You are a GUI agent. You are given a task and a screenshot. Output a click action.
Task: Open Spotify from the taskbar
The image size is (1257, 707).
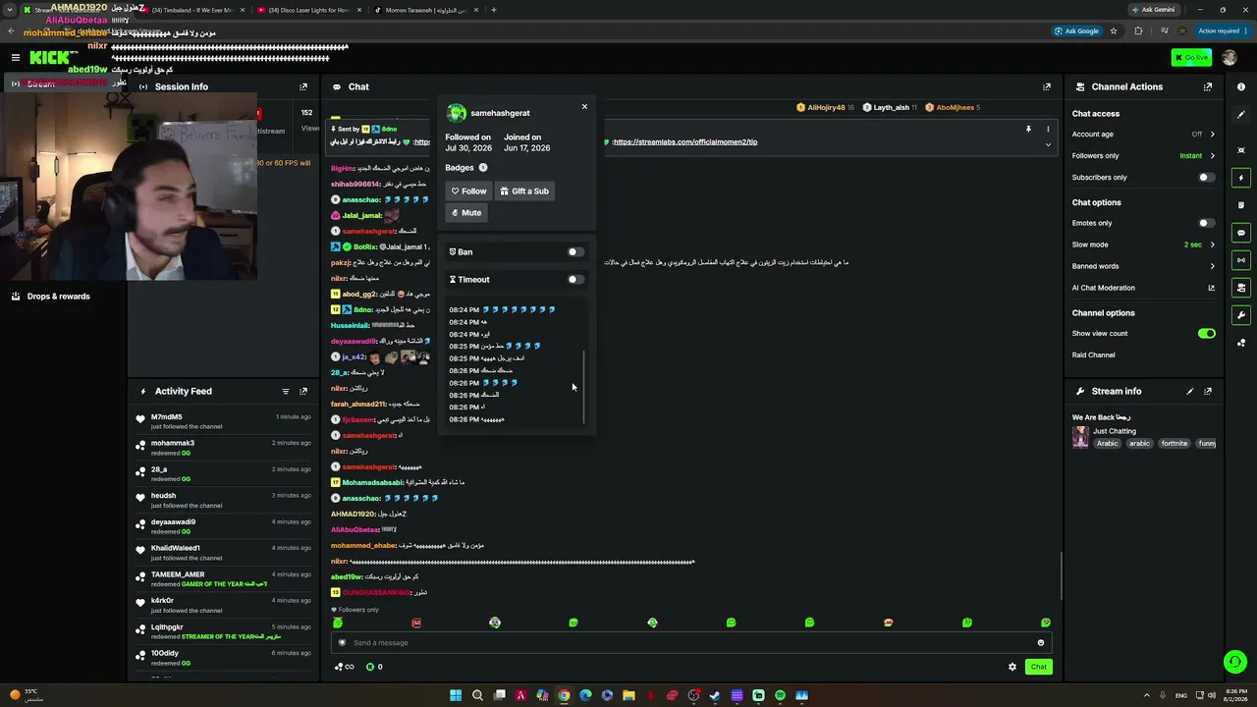pyautogui.click(x=780, y=695)
